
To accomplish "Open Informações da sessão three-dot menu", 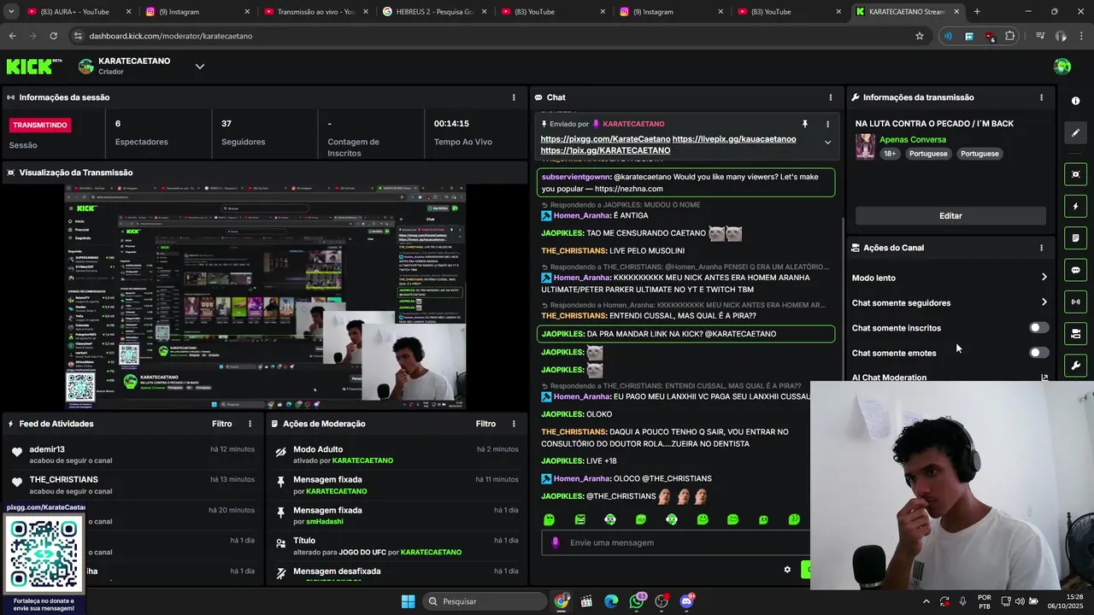I will click(514, 97).
